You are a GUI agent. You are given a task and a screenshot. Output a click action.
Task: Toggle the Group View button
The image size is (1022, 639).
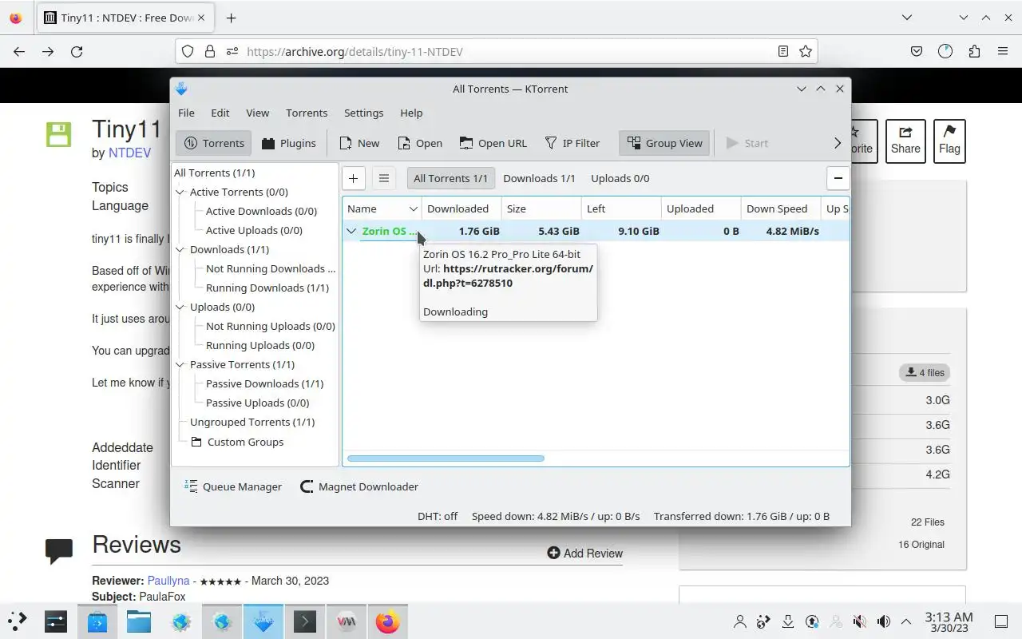coord(665,143)
